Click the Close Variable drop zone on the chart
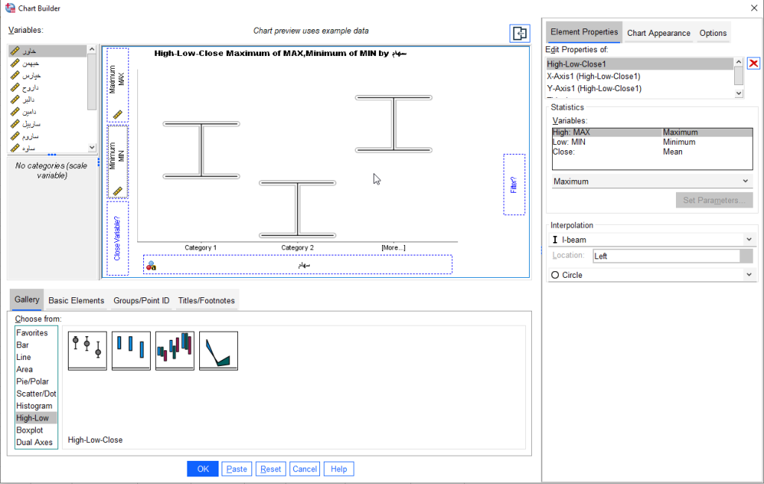 [117, 238]
